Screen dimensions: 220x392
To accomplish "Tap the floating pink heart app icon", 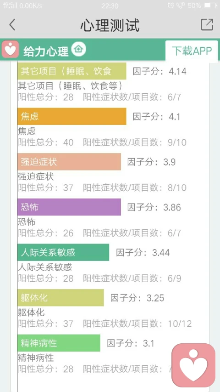I will click(193, 365).
